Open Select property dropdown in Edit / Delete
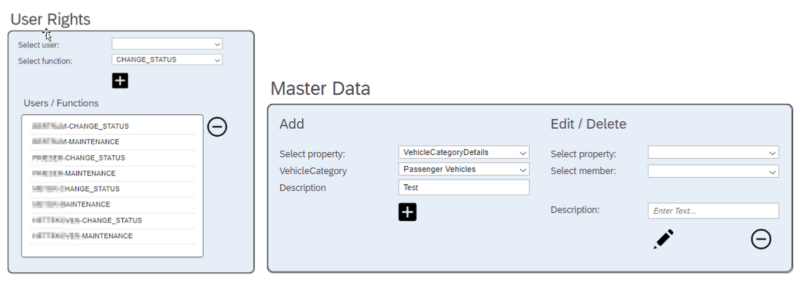 tap(713, 153)
